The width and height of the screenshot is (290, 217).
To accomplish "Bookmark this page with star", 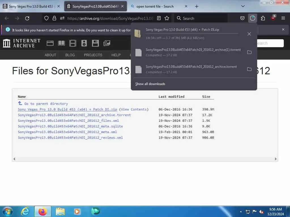I will [x=167, y=18].
